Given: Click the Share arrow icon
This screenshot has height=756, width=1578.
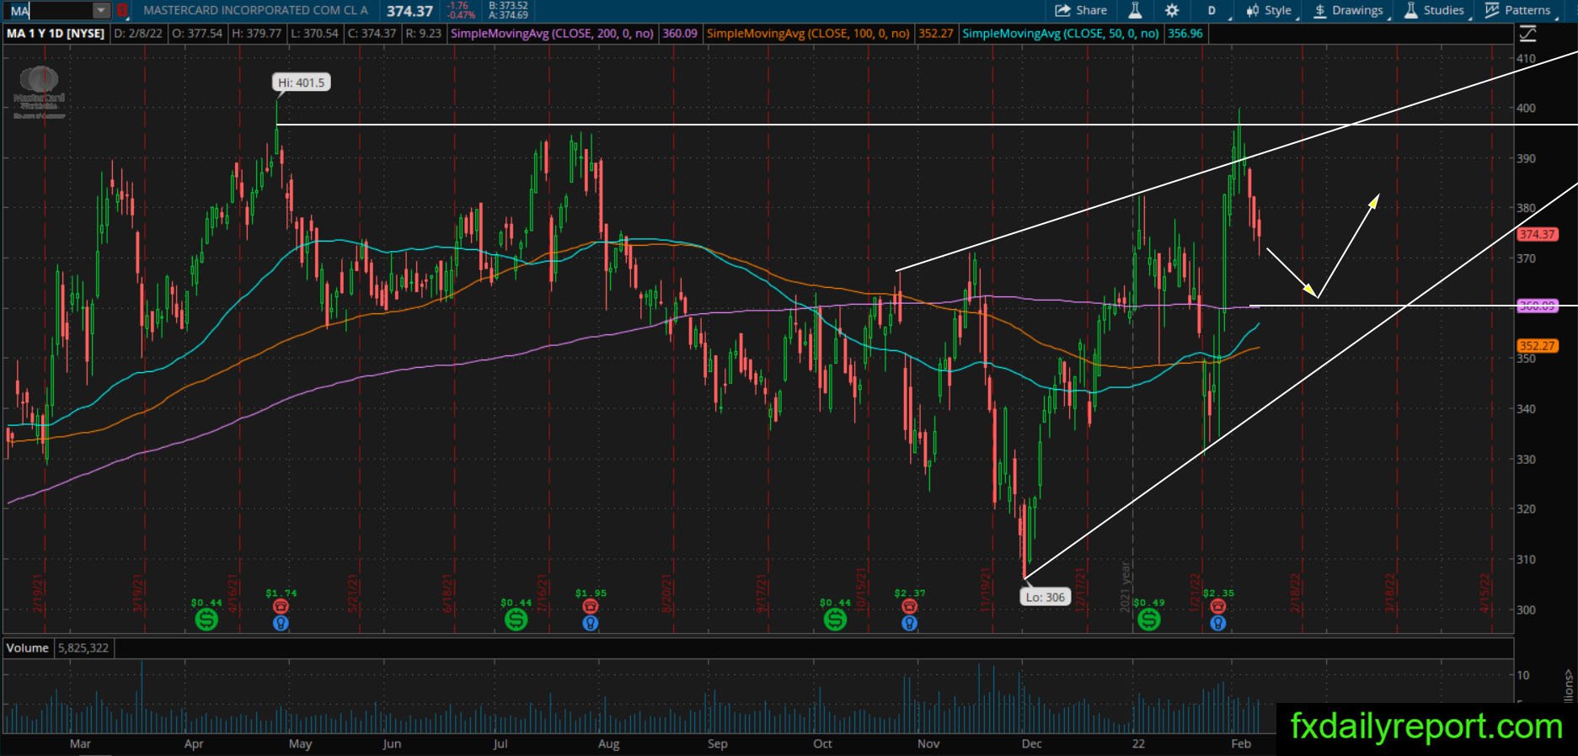Looking at the screenshot, I should point(1062,11).
